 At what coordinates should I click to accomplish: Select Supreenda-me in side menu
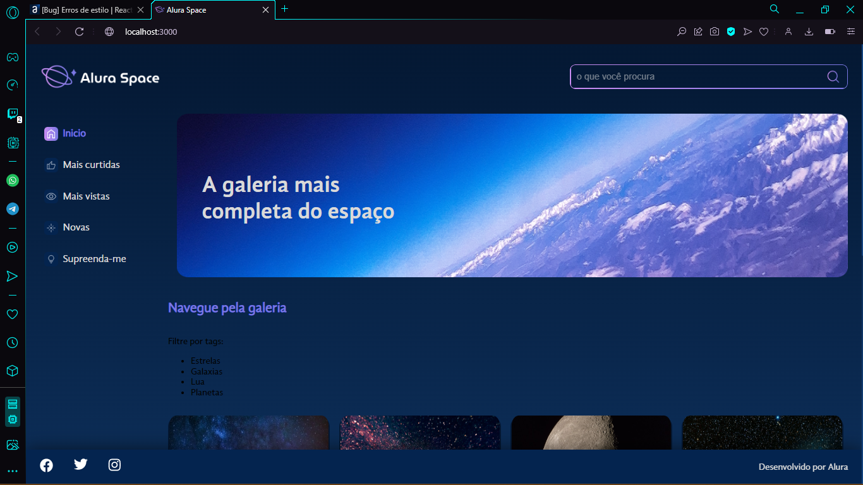(x=85, y=259)
